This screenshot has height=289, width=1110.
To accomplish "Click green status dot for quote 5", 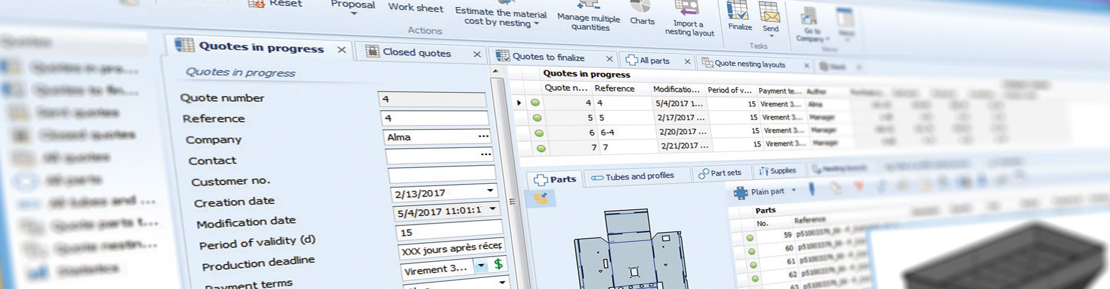I will (x=537, y=117).
